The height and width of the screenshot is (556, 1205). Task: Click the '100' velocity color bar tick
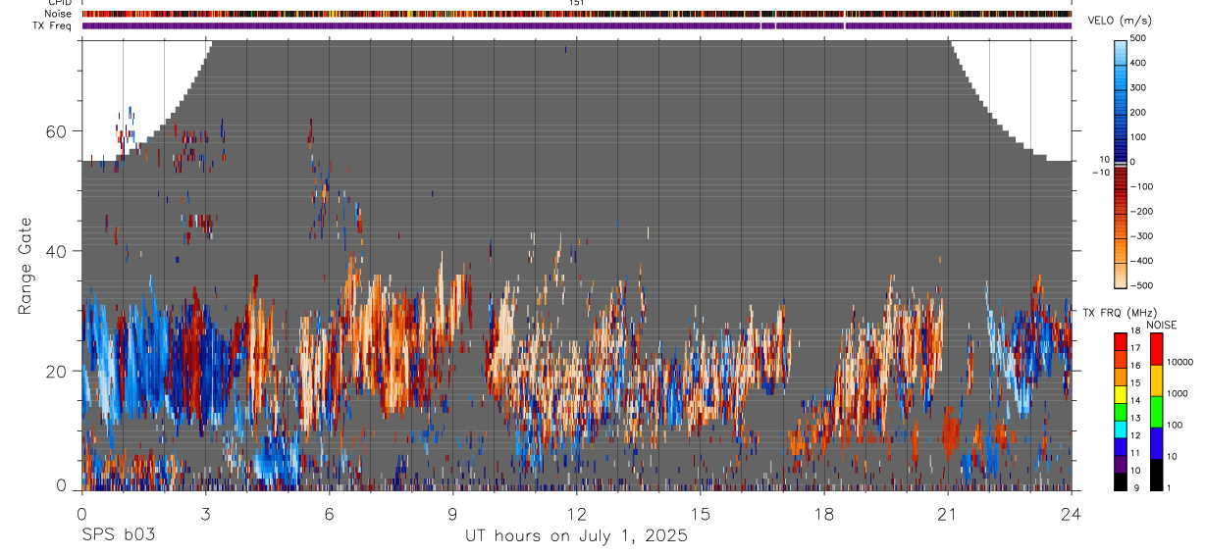(x=1140, y=137)
